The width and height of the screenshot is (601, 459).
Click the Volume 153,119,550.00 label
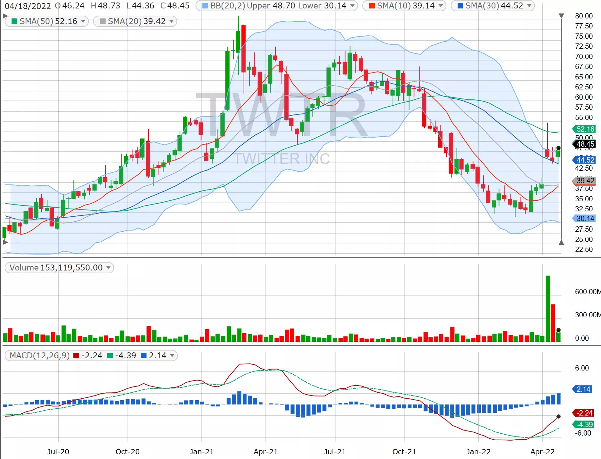click(56, 268)
